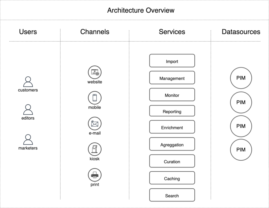
Task: Select the Management service box
Action: pos(172,78)
